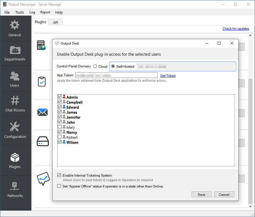Click the mail envelope plugin icon
Screen dimensions: 255x217
(43, 112)
